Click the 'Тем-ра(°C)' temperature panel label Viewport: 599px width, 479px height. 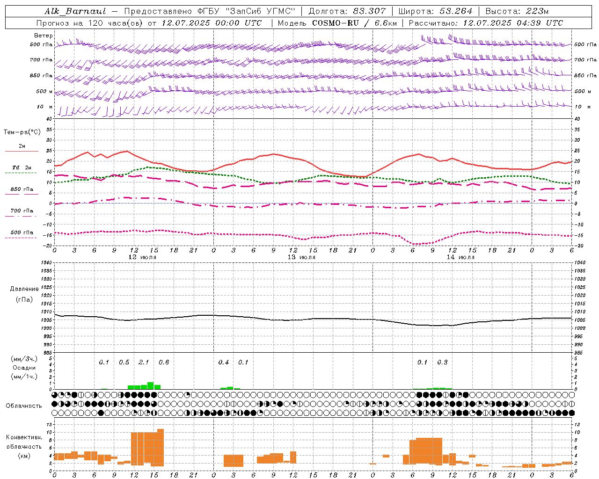click(22, 132)
